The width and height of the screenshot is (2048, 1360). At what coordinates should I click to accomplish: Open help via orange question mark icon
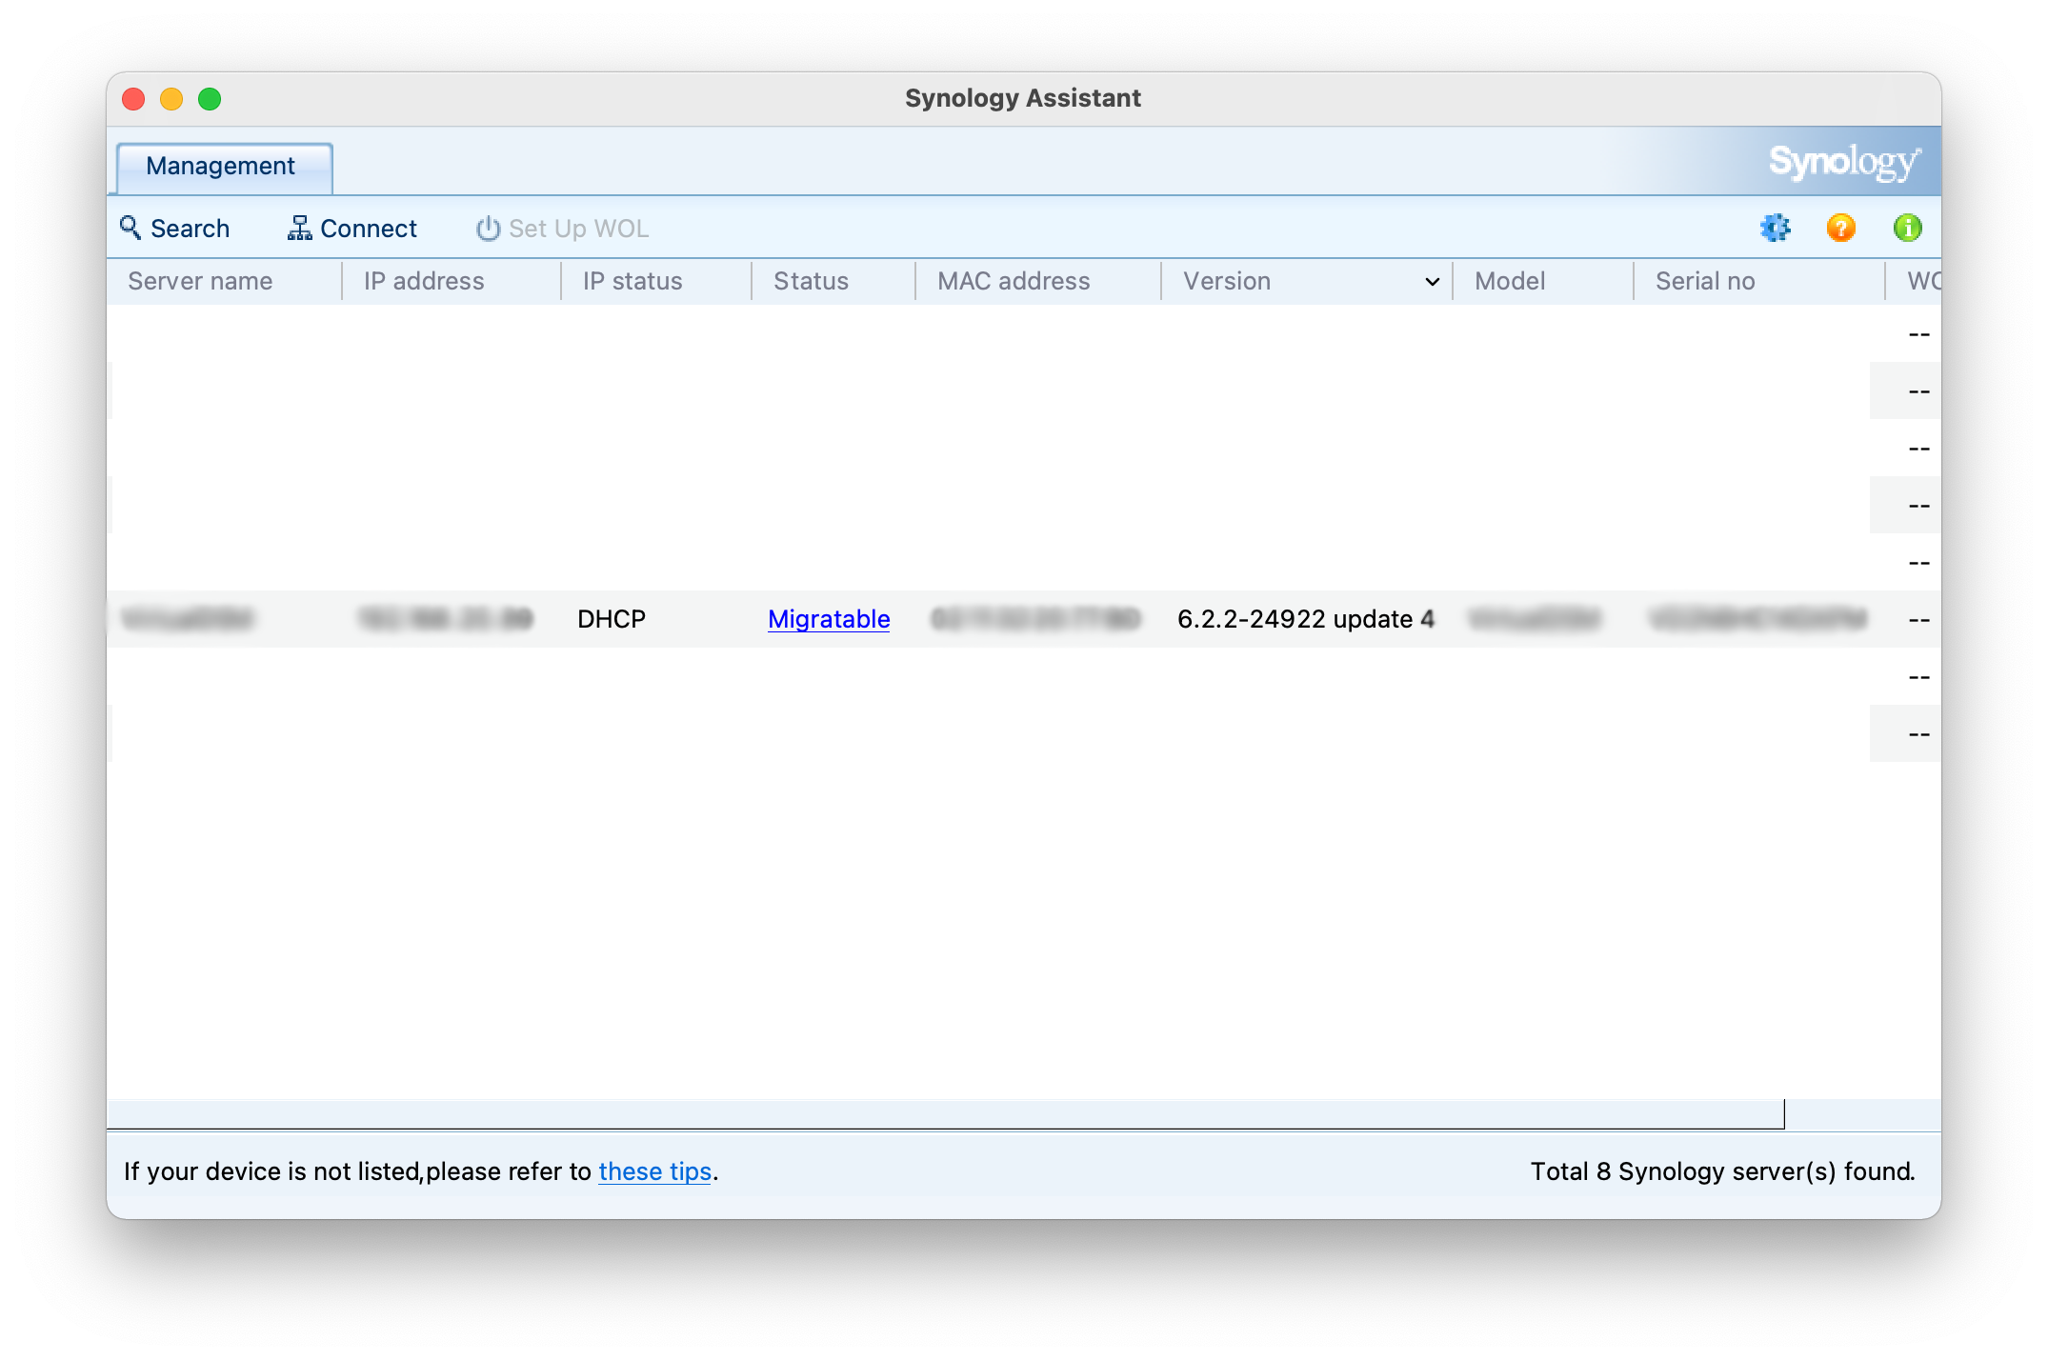1840,228
